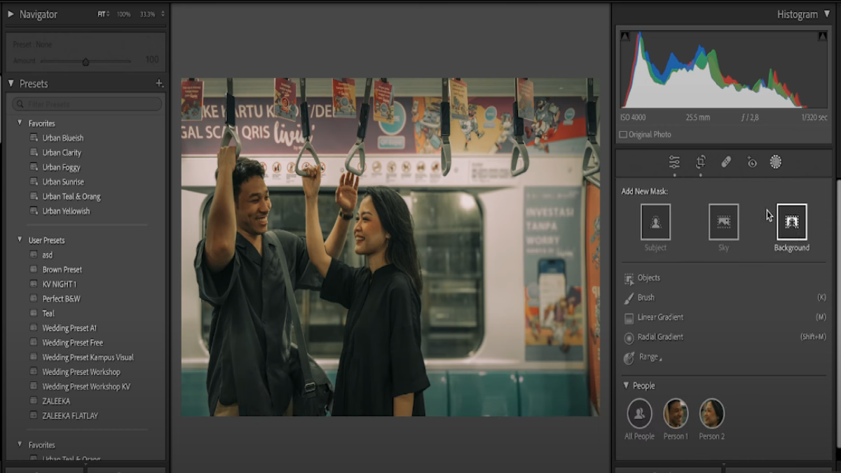Set Navigator zoom to 33.3%
The image size is (841, 473).
[x=147, y=14]
